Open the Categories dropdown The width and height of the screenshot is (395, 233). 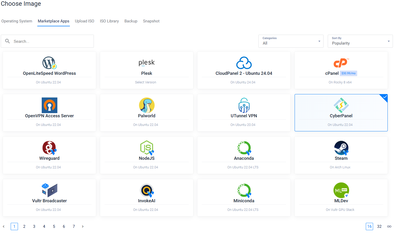pyautogui.click(x=291, y=41)
